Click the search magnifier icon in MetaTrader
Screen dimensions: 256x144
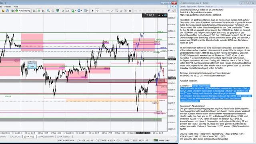[x=169, y=11]
